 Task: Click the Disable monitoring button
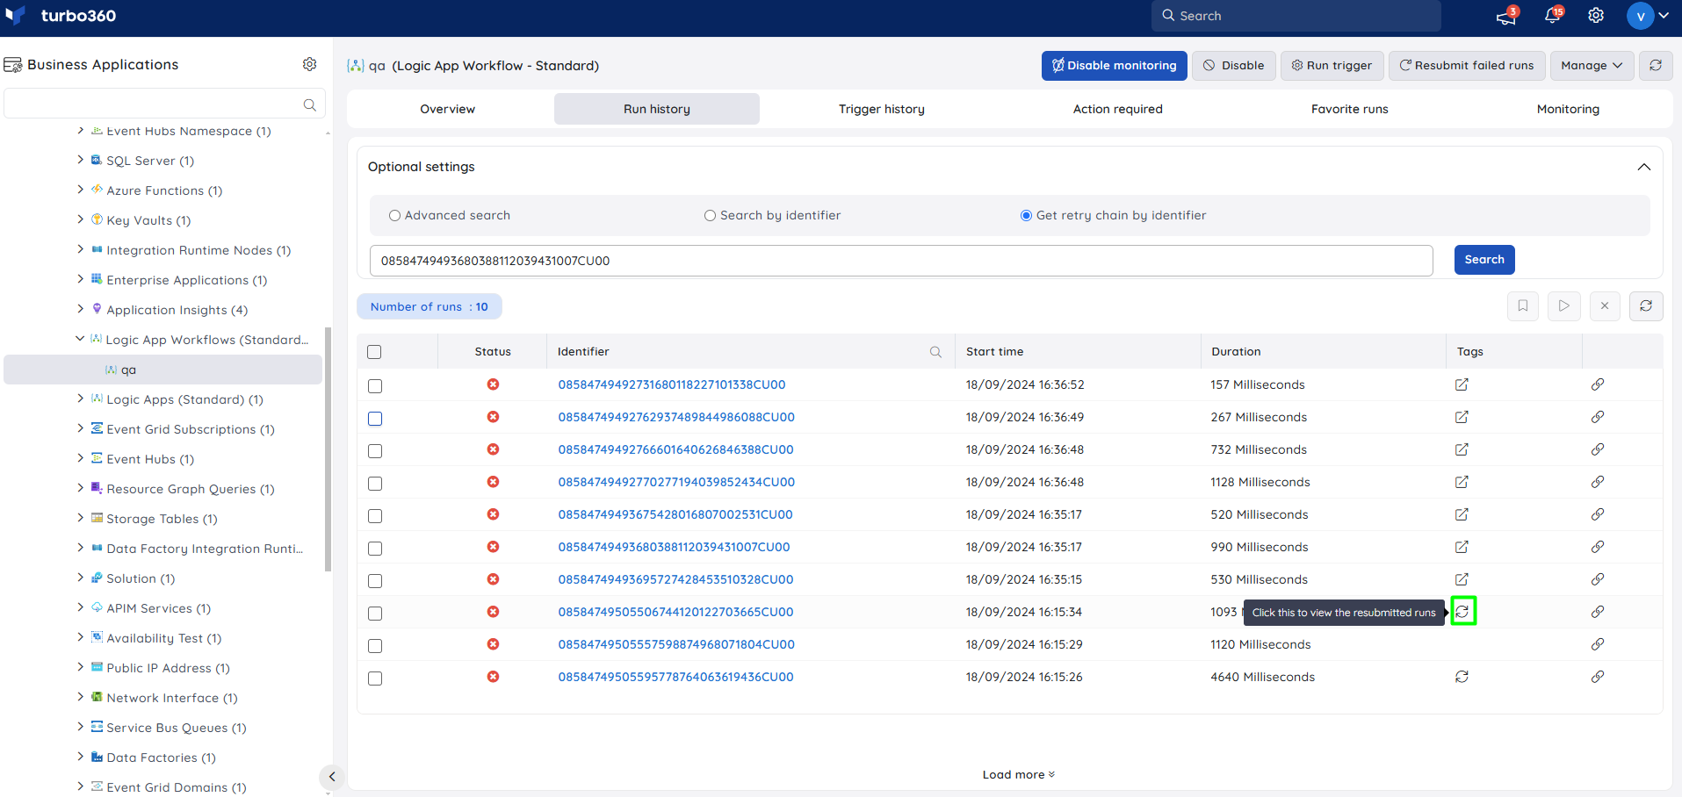(x=1114, y=65)
